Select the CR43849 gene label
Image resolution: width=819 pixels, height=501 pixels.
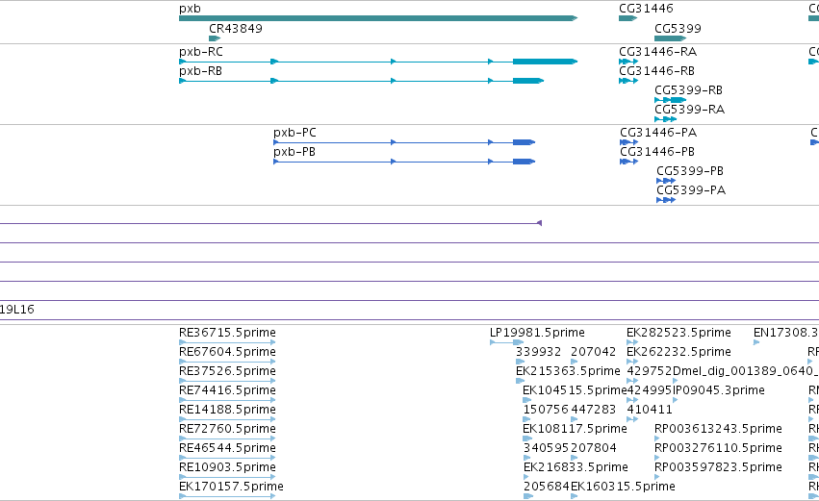click(x=236, y=28)
